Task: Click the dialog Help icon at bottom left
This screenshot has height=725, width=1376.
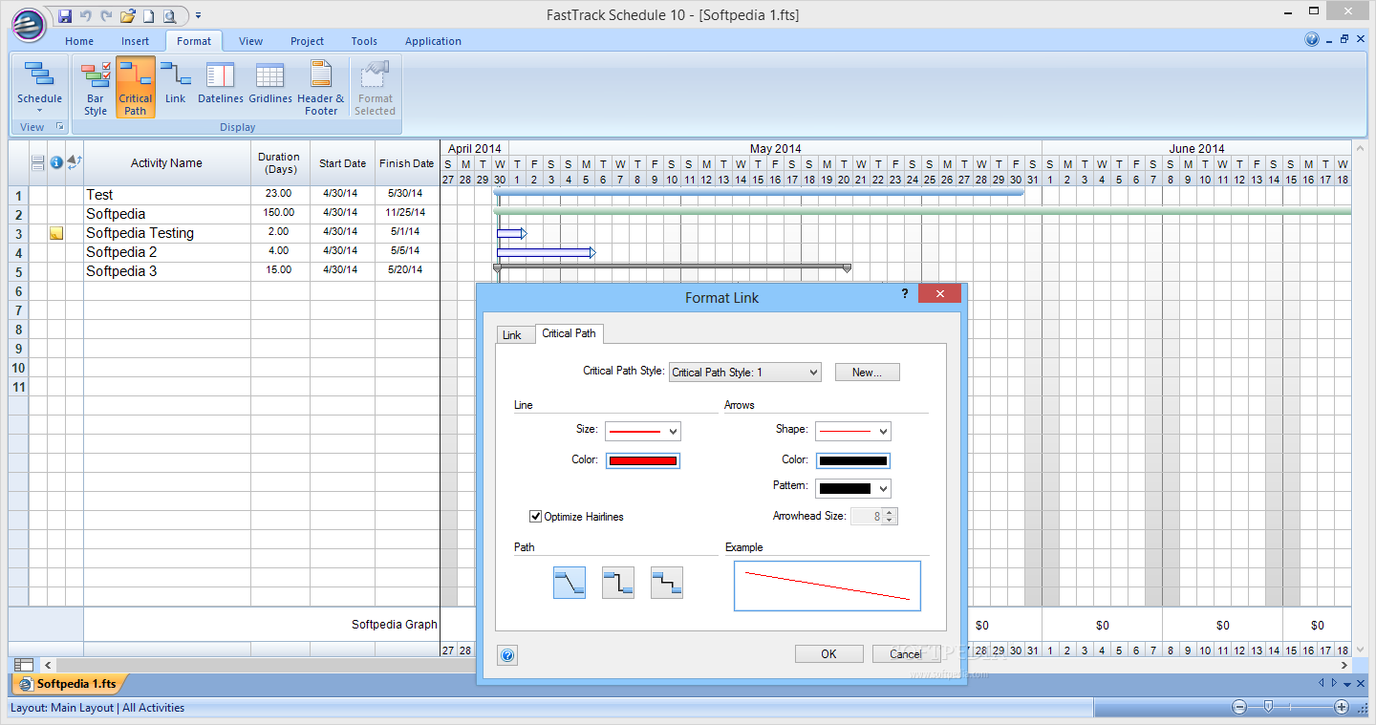Action: pyautogui.click(x=507, y=655)
